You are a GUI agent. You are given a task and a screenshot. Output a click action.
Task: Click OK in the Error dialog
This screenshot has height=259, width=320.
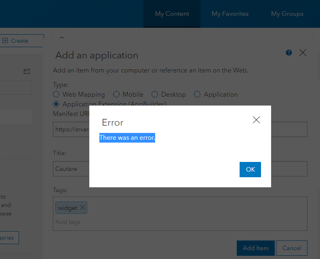pos(250,170)
